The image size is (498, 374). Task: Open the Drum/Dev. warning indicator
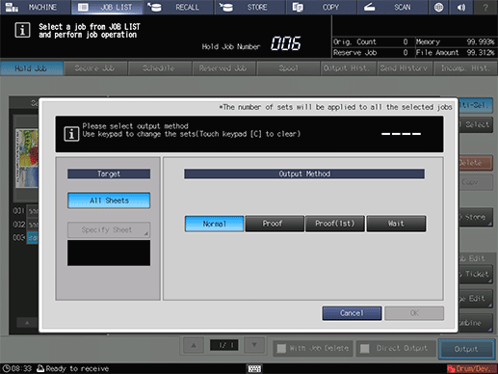point(472,368)
